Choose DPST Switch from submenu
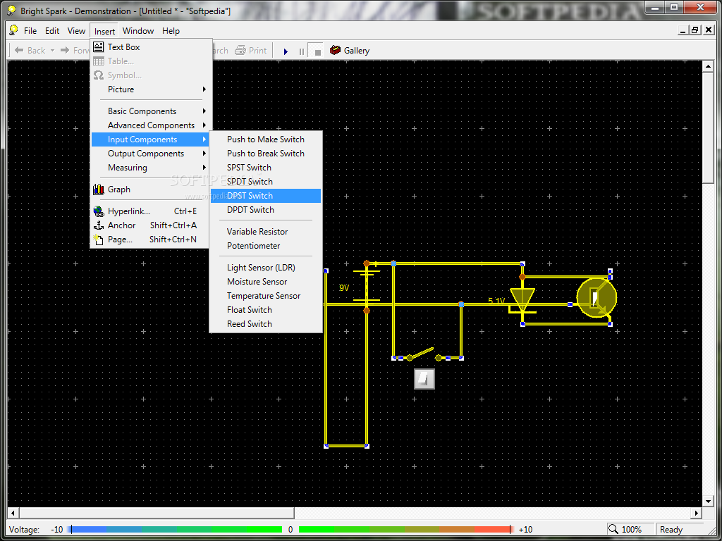Screen dimensions: 722x541 (266, 196)
